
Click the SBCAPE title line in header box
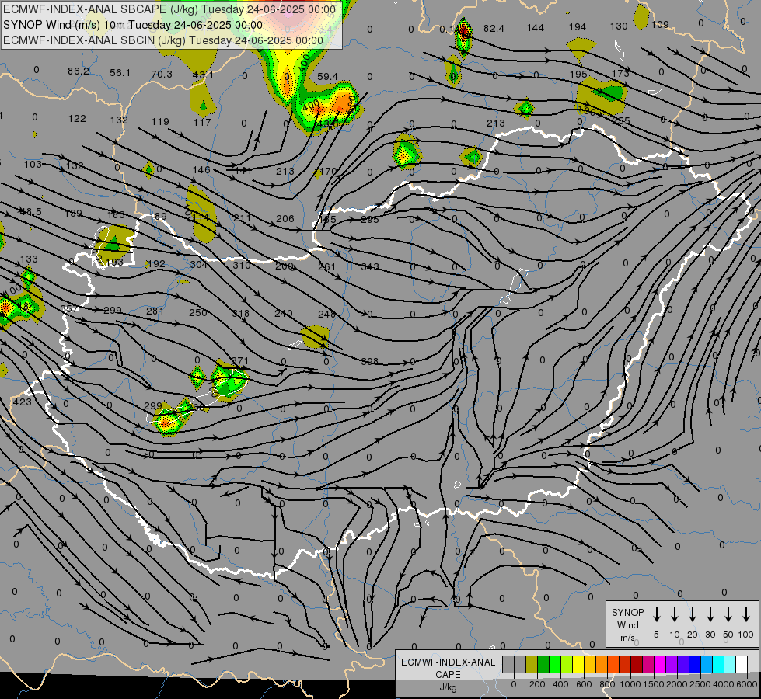pos(169,9)
